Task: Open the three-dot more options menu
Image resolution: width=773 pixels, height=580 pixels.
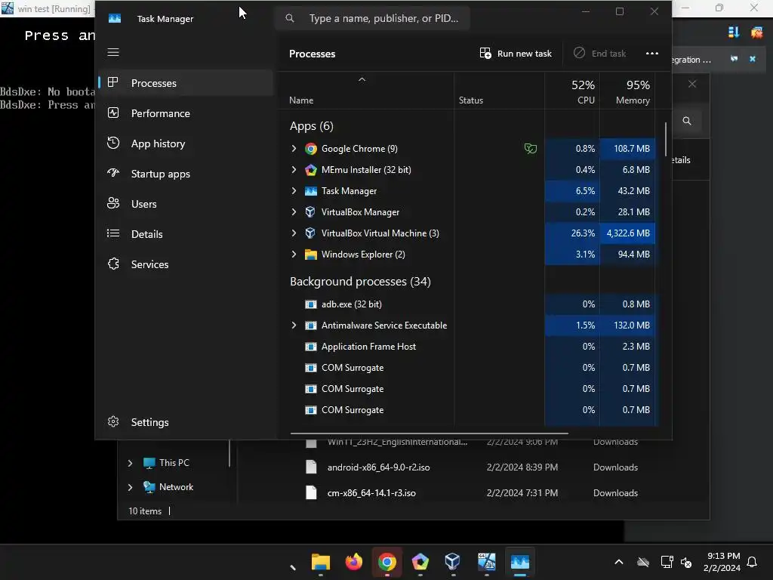Action: [651, 54]
